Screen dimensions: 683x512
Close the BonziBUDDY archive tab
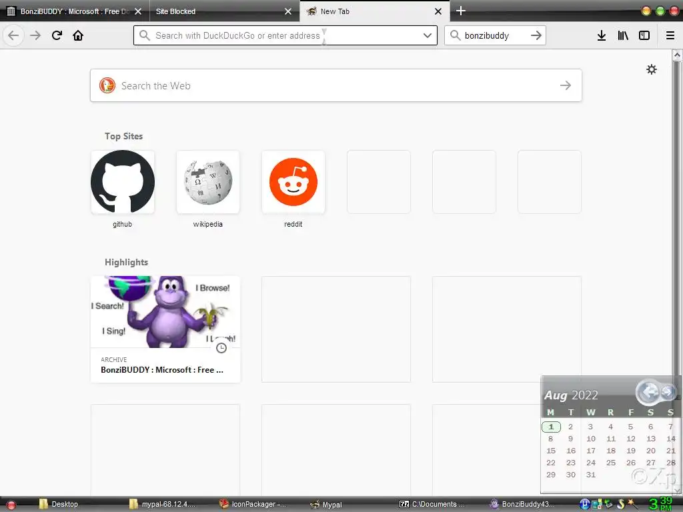click(138, 11)
